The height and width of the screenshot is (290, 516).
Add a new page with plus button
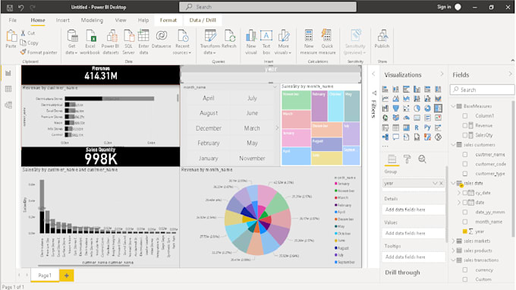67,276
